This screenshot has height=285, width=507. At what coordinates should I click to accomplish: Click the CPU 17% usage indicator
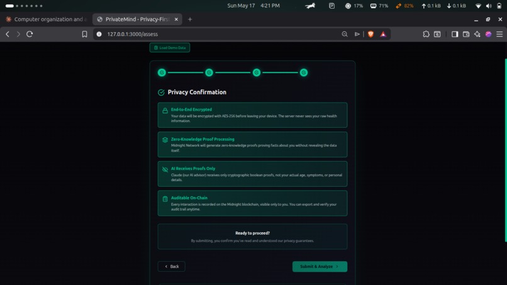click(354, 6)
